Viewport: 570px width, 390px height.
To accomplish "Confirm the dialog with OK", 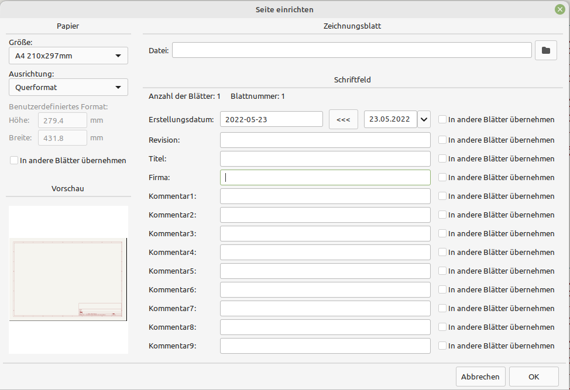I will pos(534,377).
